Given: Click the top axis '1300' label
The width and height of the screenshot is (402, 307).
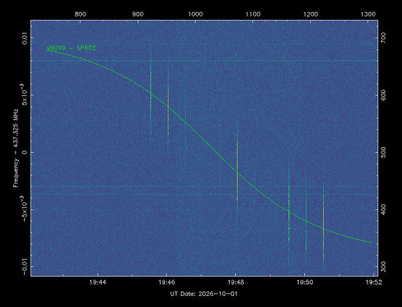Looking at the screenshot, I should pyautogui.click(x=368, y=14).
